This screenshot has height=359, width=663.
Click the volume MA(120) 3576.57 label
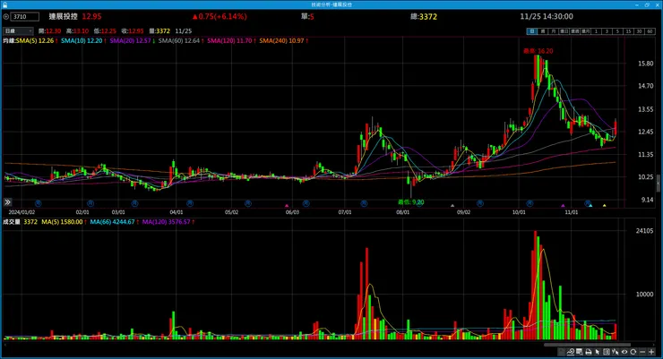pyautogui.click(x=166, y=222)
